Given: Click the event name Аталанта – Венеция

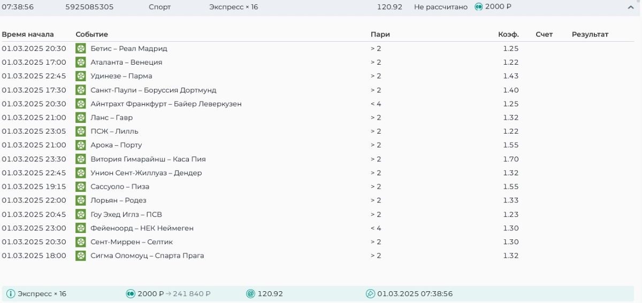Looking at the screenshot, I should [x=126, y=63].
